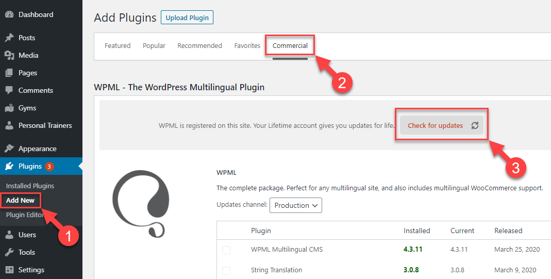
Task: Click the Posts pushpin icon
Action: coord(9,38)
